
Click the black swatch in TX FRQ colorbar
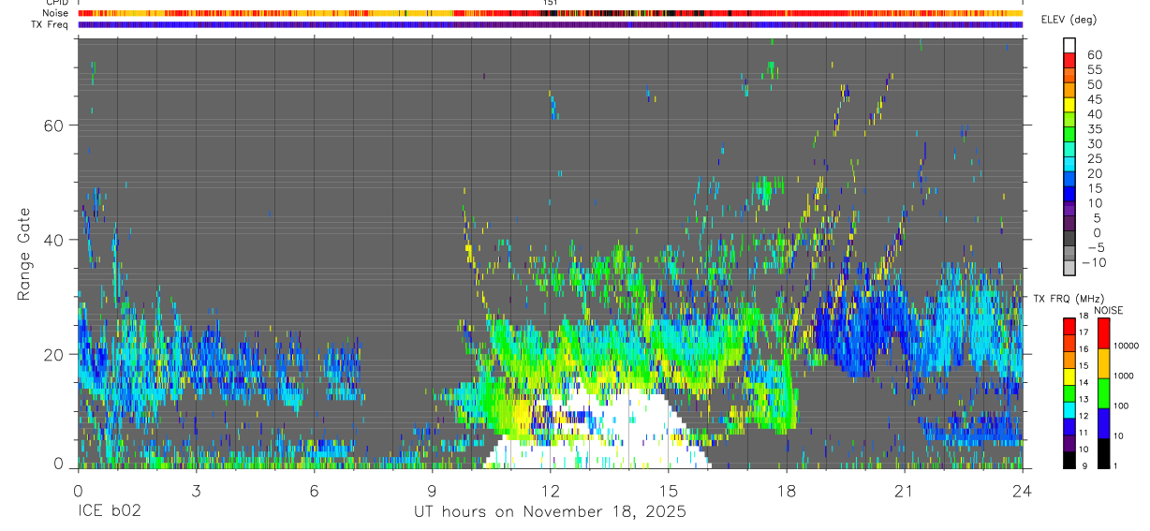1069,459
